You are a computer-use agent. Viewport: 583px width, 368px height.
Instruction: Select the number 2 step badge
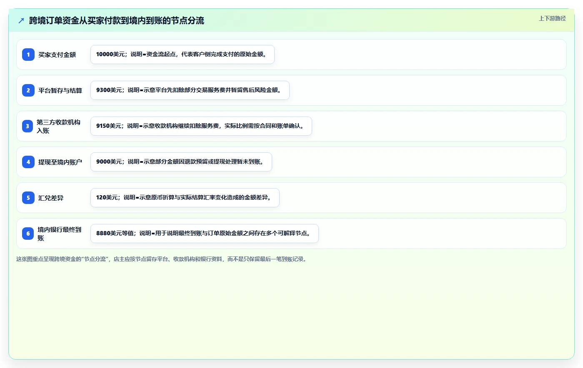pos(28,90)
